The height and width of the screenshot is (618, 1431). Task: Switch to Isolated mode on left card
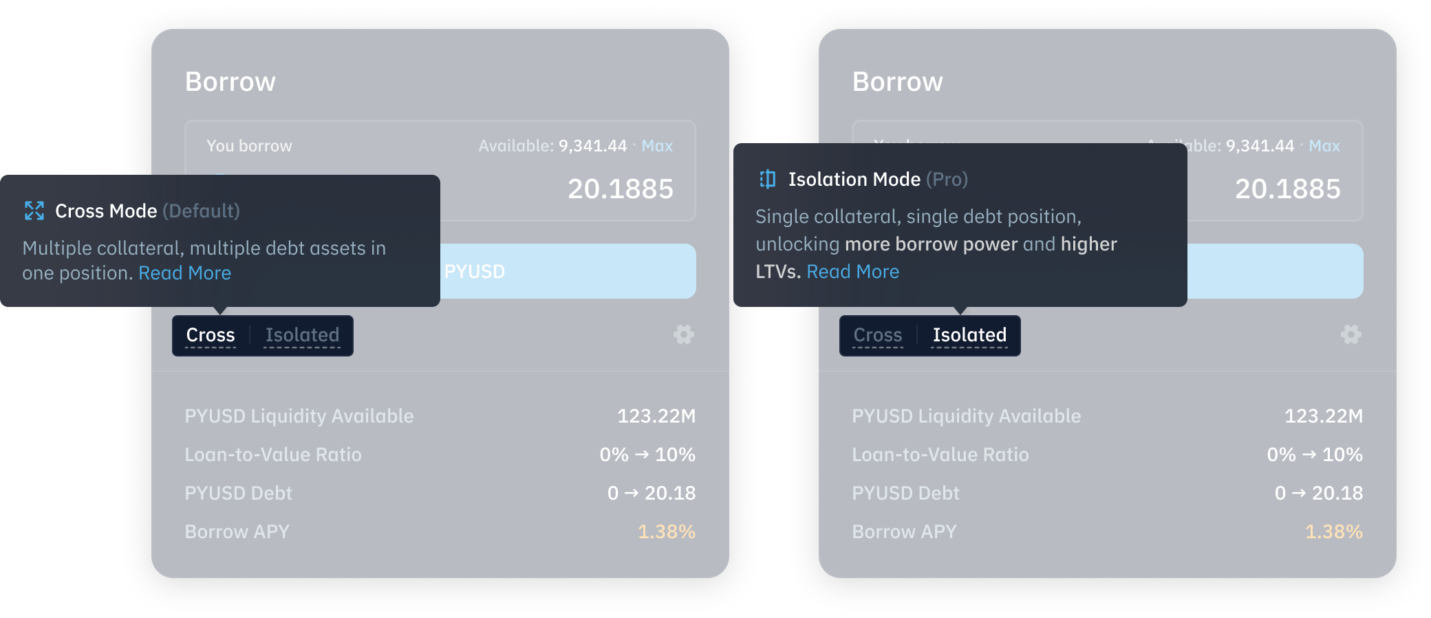[302, 335]
